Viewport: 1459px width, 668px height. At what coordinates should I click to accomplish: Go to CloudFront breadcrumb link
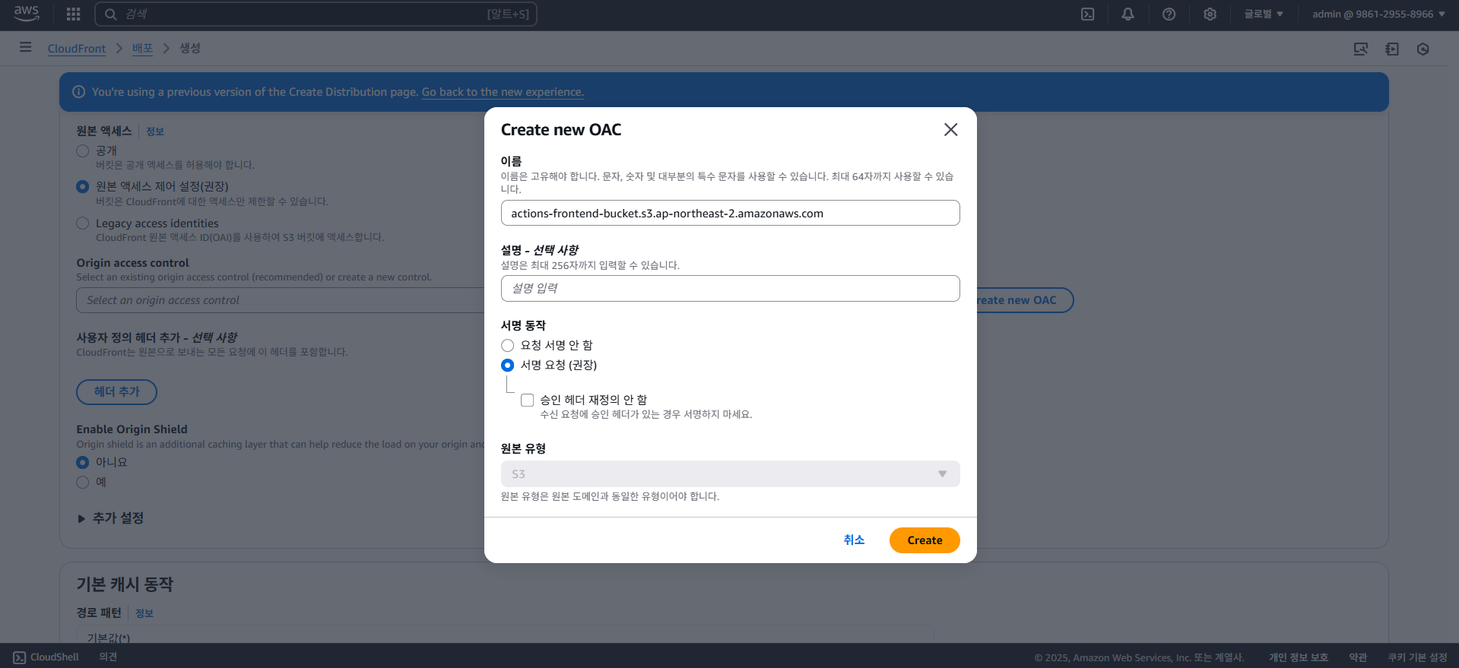[77, 49]
